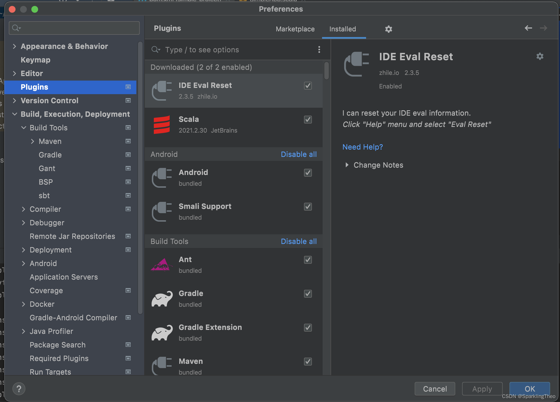Screen dimensions: 560x402
Task: Click the plugins settings gear beside Installed tab
Action: coord(389,29)
